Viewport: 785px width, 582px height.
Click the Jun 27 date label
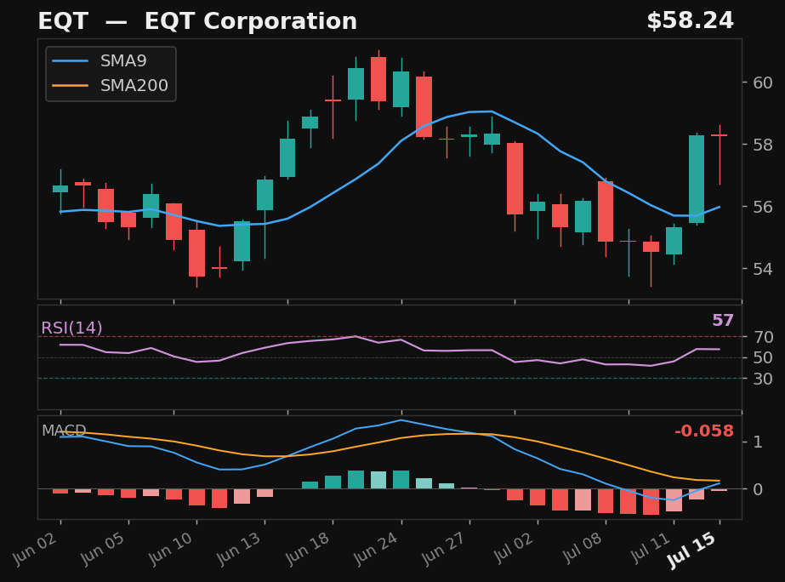pos(444,549)
